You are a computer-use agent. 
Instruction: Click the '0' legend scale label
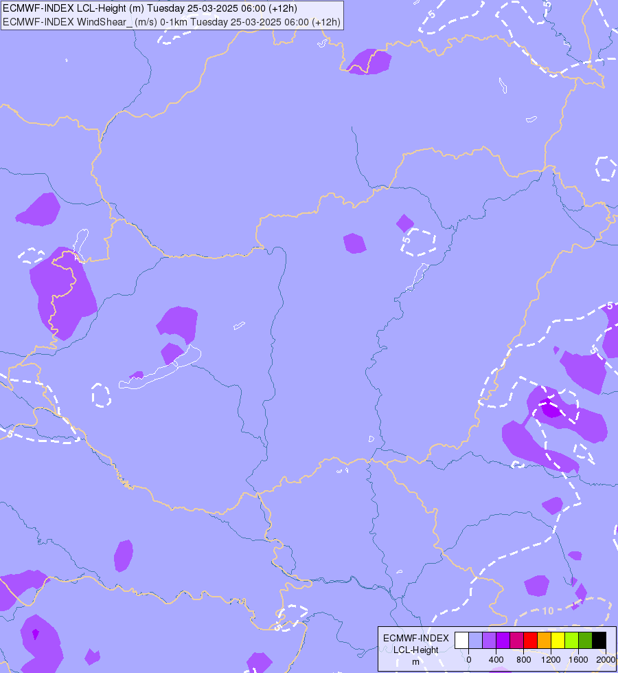coord(469,660)
